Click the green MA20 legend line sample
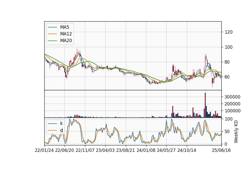246x177 pixels. [x=52, y=41]
